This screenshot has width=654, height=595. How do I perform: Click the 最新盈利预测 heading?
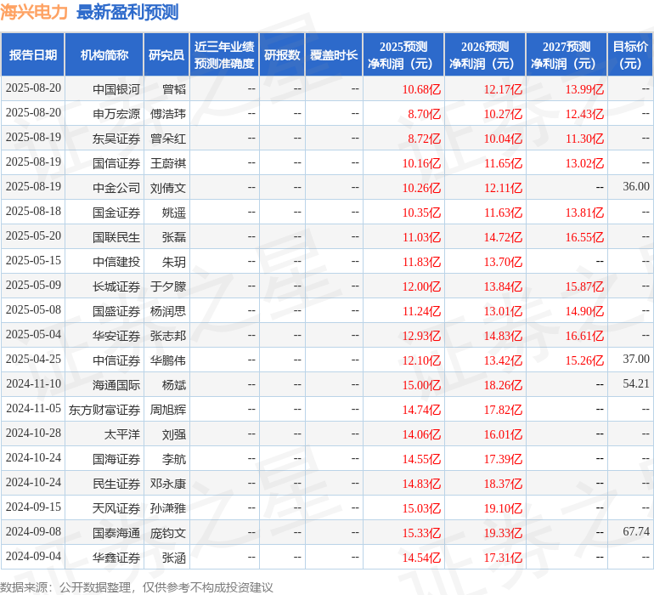pos(127,12)
